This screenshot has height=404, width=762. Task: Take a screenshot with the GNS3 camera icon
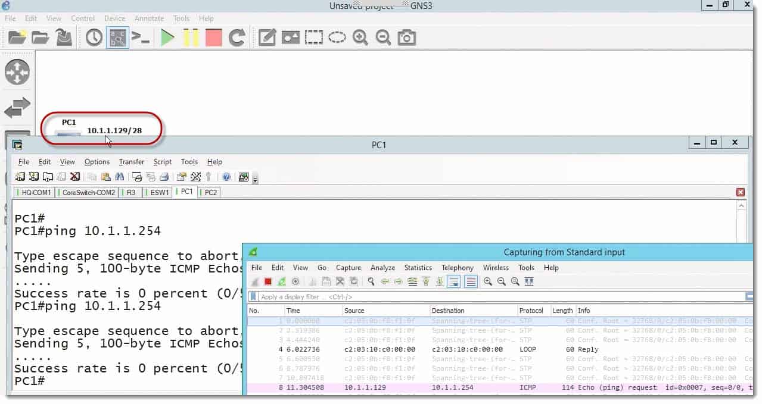coord(407,38)
